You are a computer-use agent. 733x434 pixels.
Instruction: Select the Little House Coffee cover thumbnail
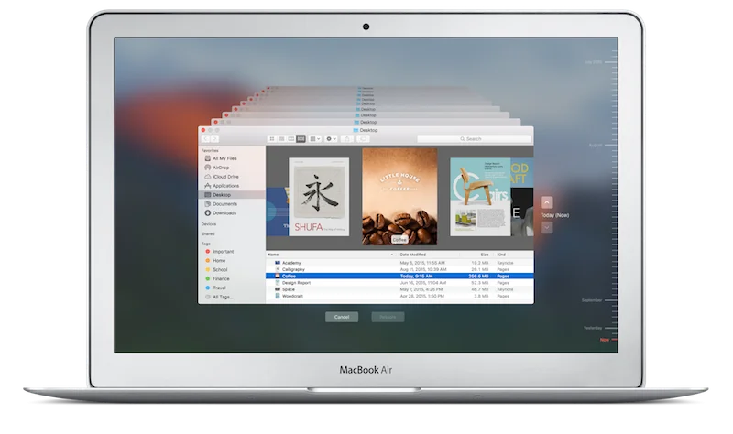(399, 197)
